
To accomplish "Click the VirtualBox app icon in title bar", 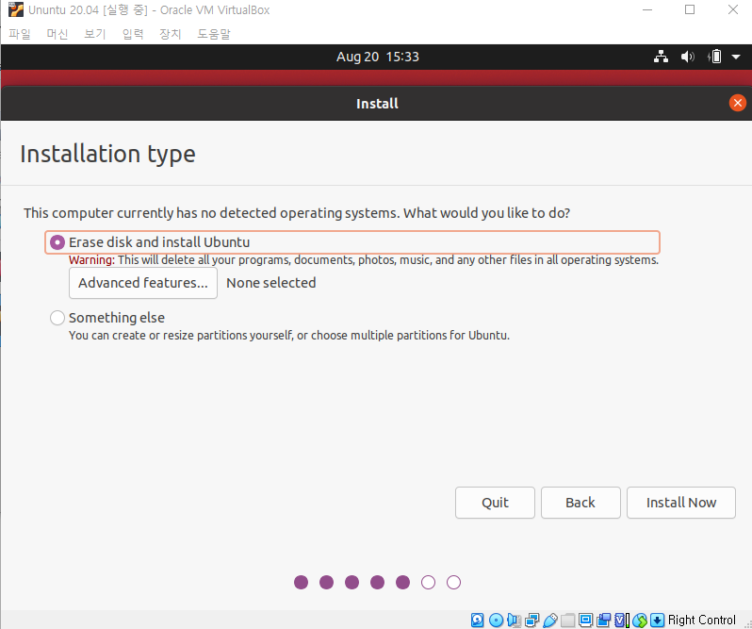I will 16,9.
